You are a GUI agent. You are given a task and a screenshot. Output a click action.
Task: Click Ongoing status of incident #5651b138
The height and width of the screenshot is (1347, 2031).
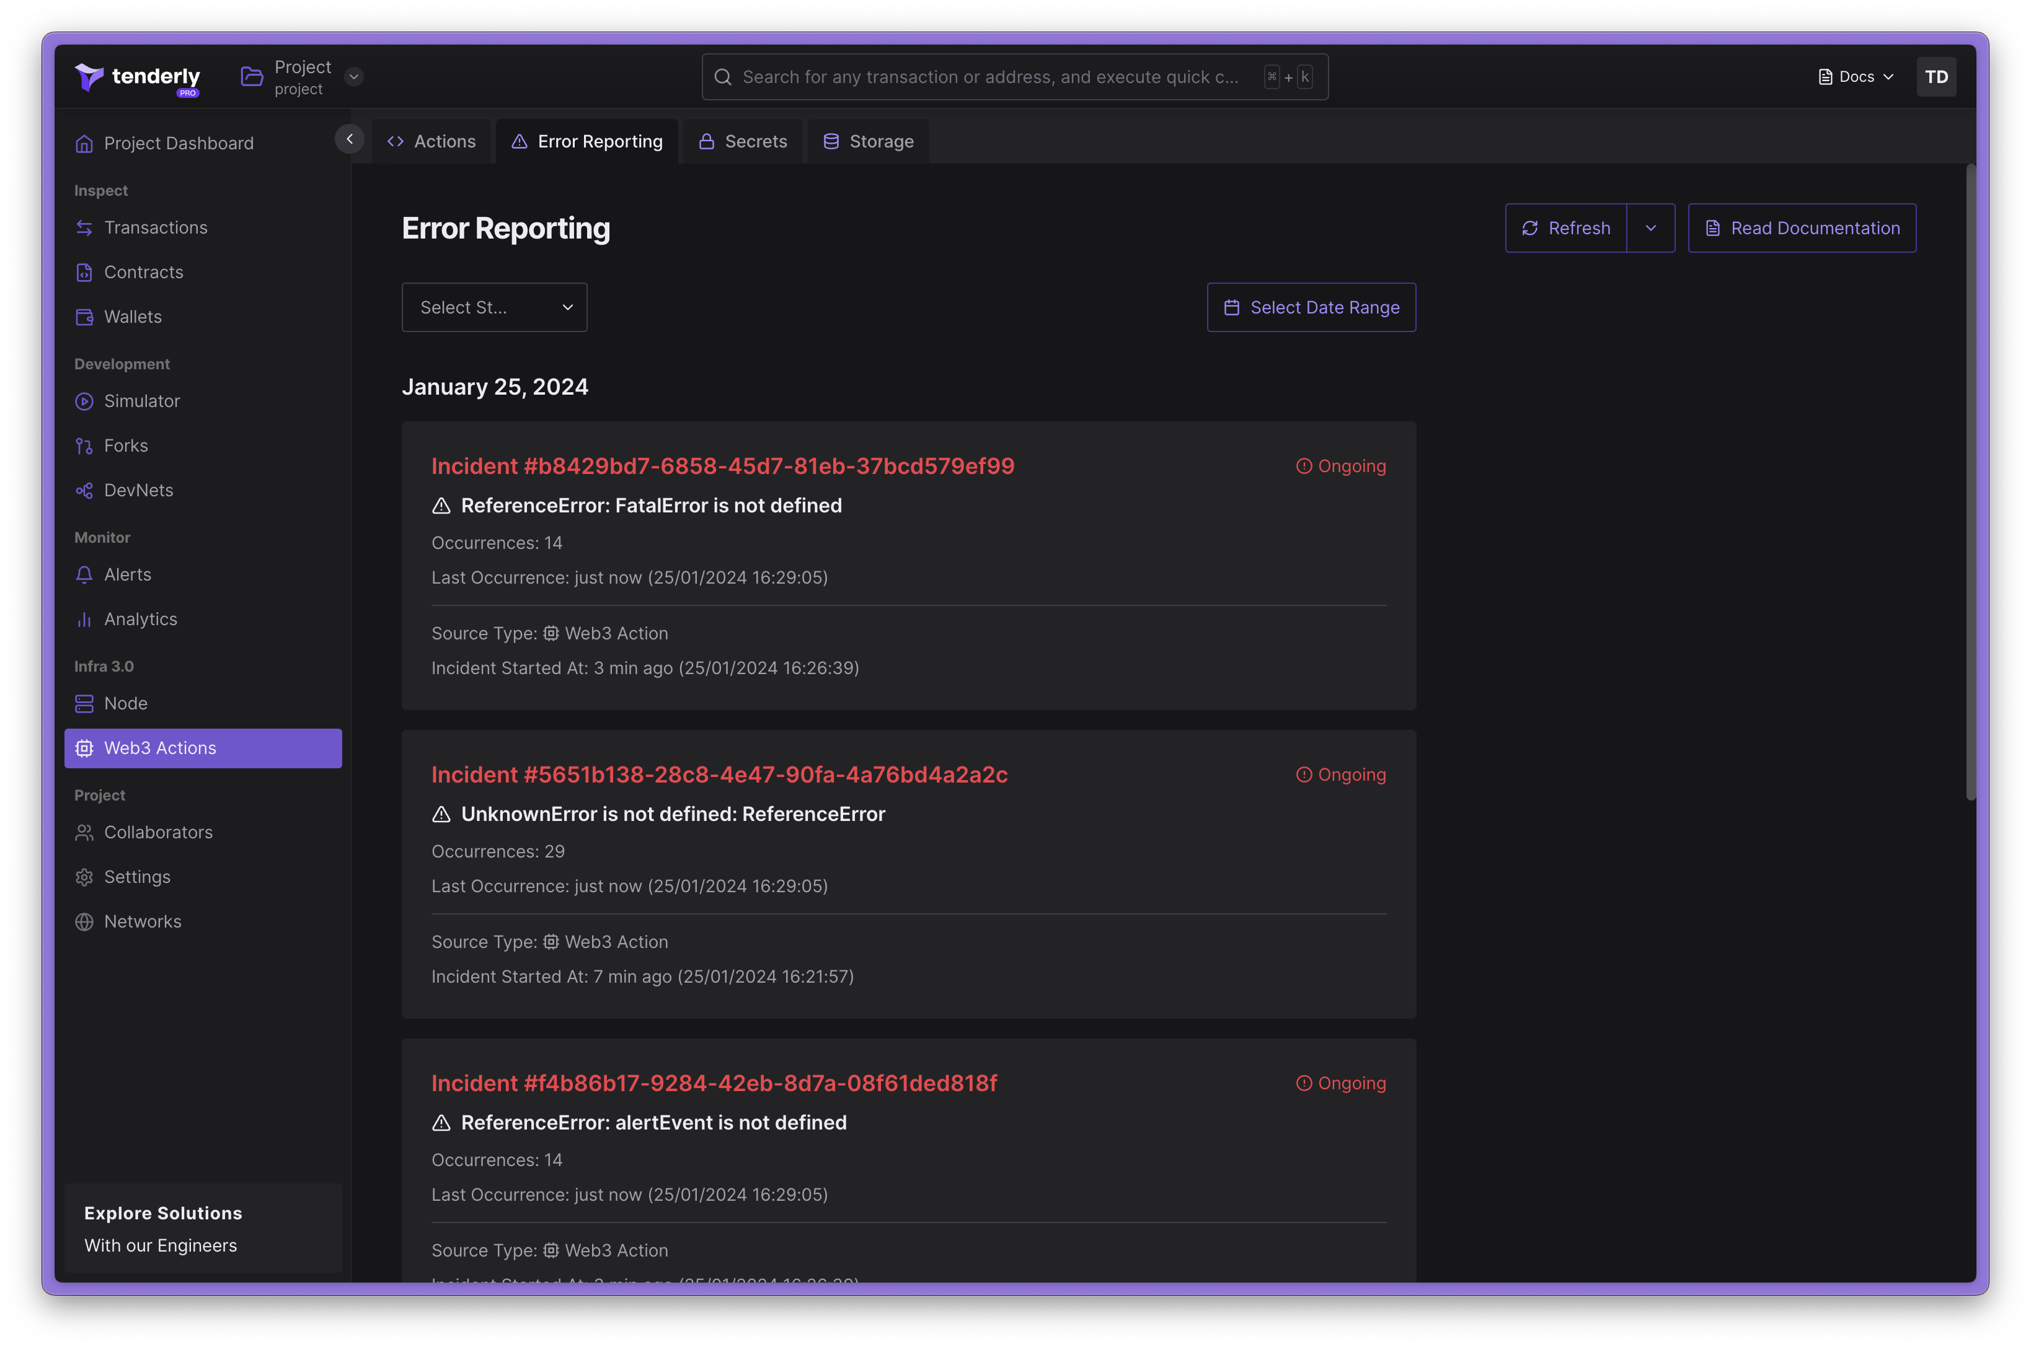1341,775
